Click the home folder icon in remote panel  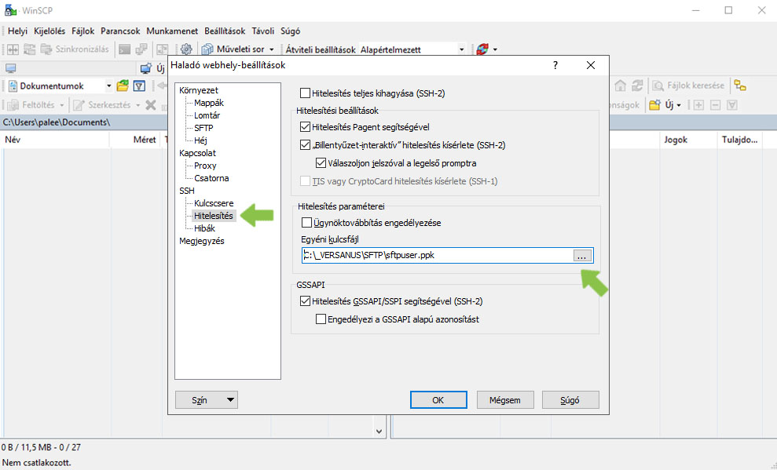[x=620, y=86]
